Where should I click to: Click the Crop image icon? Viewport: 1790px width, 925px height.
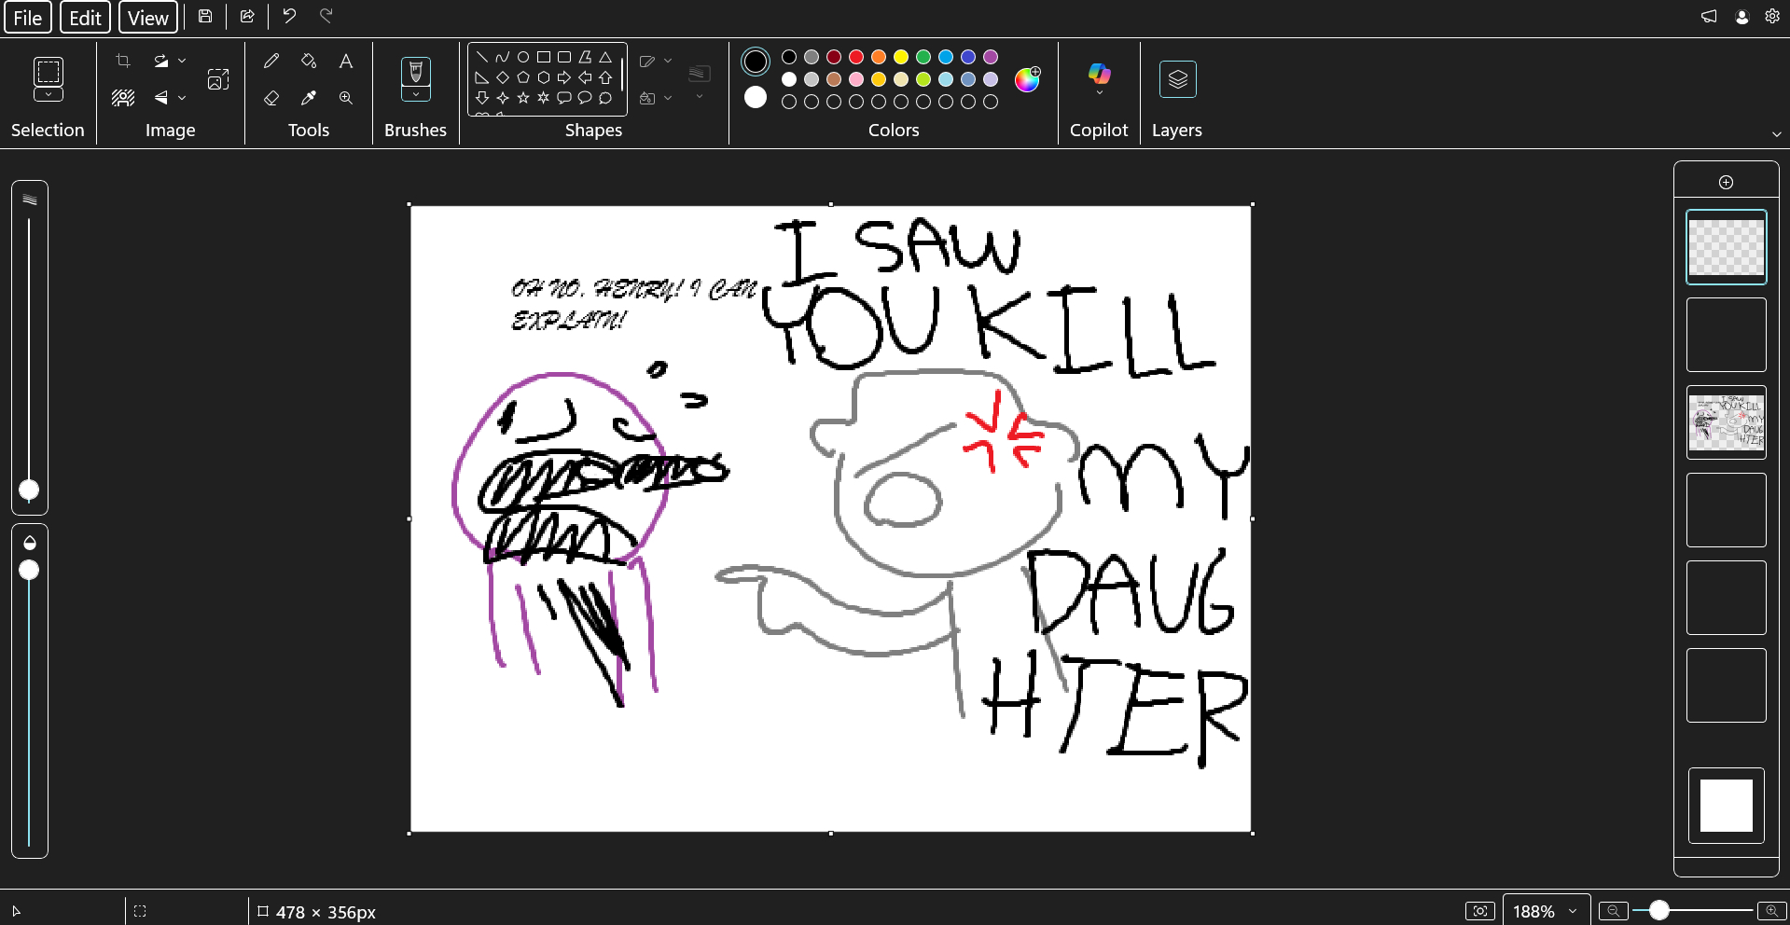click(x=123, y=62)
